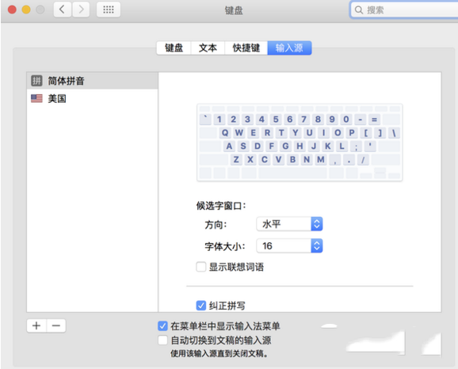This screenshot has height=369, width=458.
Task: Show all preferences via the grid icon
Action: pos(109,10)
